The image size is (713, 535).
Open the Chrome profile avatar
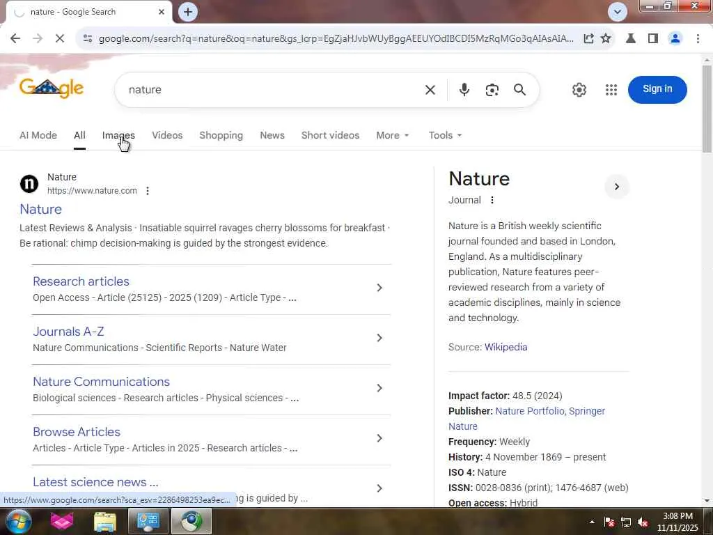coord(675,39)
